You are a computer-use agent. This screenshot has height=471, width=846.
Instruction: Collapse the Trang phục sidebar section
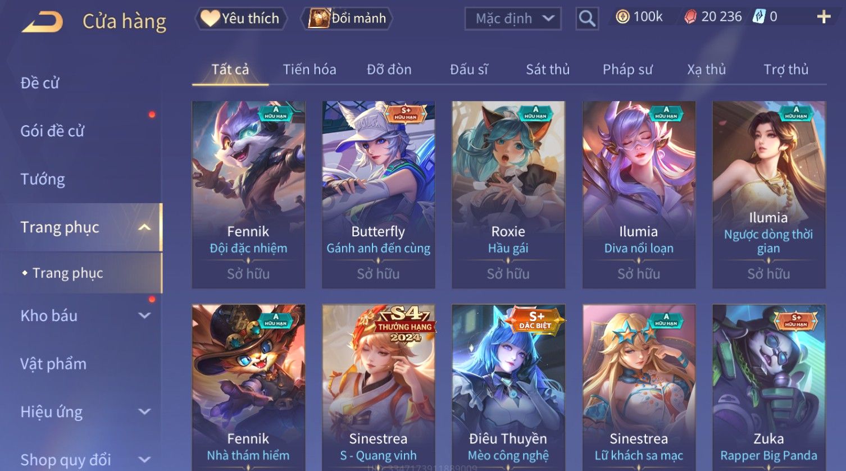click(144, 227)
